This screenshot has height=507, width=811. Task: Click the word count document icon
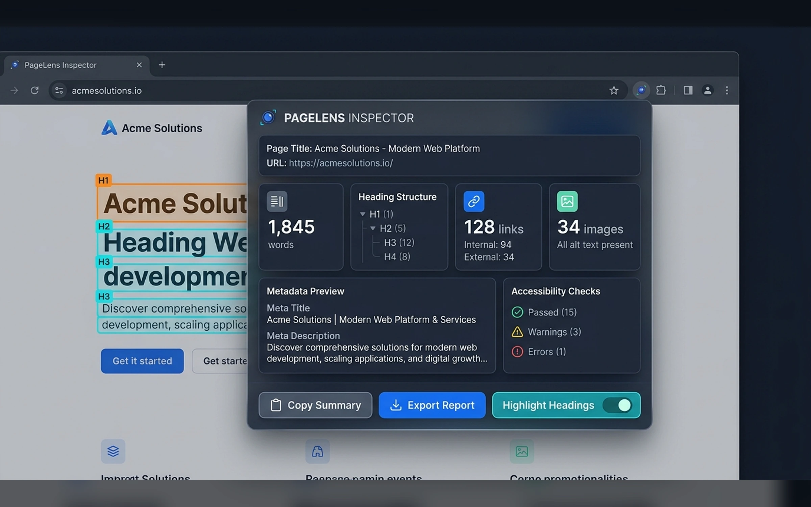point(277,201)
